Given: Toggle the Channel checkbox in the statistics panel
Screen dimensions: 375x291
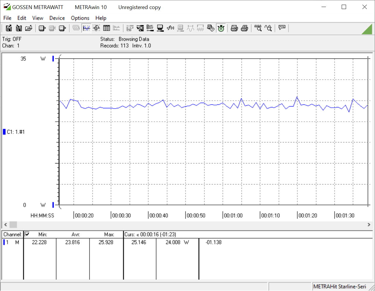Looking at the screenshot, I should click(x=27, y=234).
